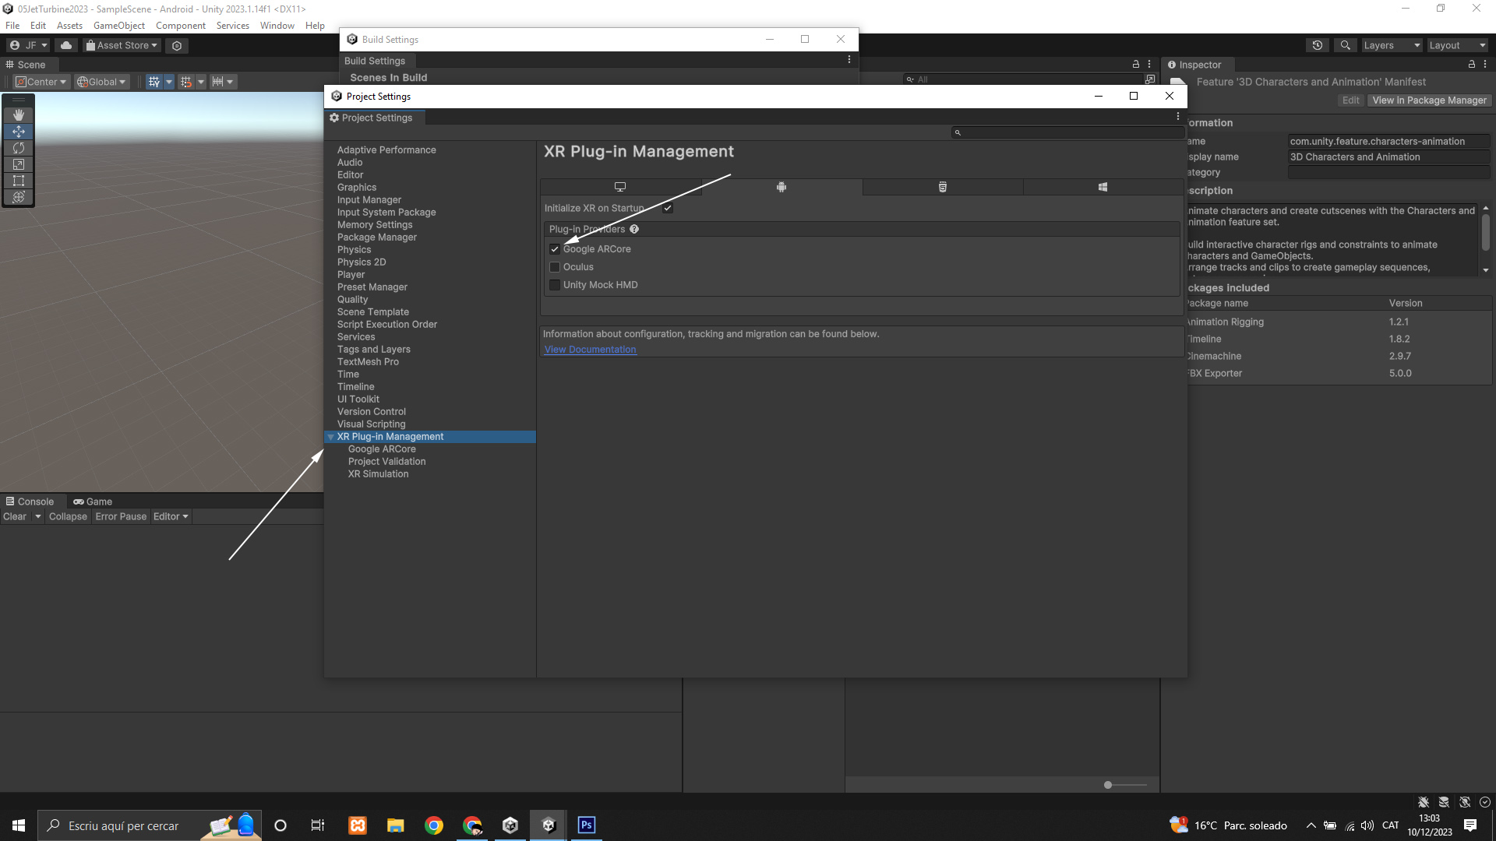Switch to the Game tab
This screenshot has height=841, width=1496.
[x=93, y=501]
